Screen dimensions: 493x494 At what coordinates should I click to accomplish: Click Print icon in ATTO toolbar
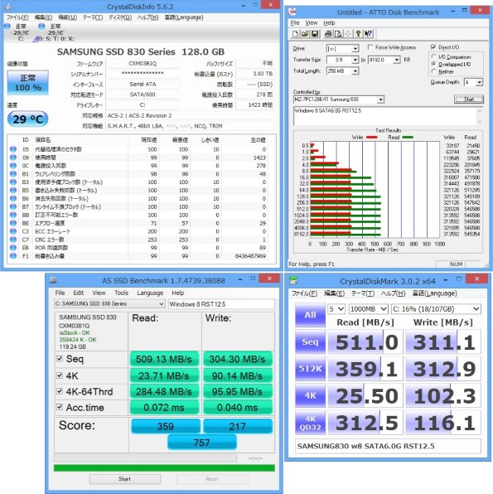point(329,34)
